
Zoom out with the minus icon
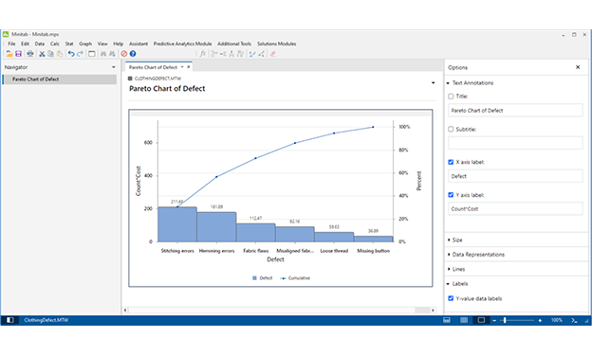[494, 320]
